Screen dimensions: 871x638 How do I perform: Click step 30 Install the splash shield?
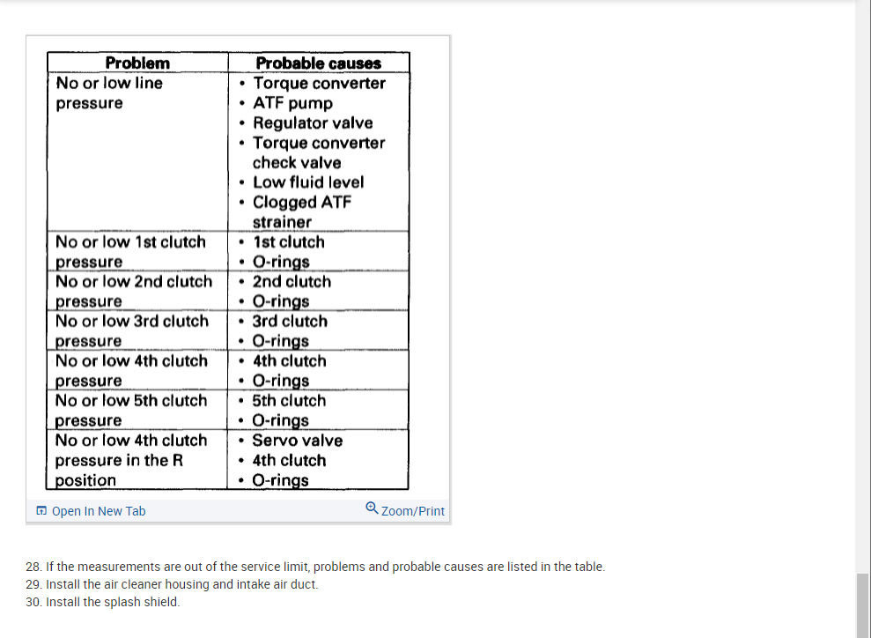click(112, 602)
